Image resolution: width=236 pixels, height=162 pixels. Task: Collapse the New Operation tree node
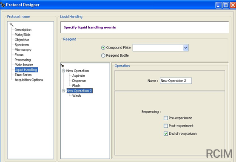coord(63,71)
